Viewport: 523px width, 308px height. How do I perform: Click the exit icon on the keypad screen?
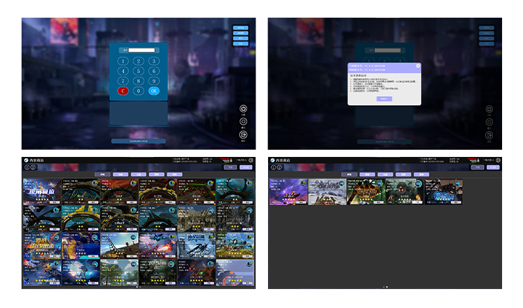pos(243,135)
